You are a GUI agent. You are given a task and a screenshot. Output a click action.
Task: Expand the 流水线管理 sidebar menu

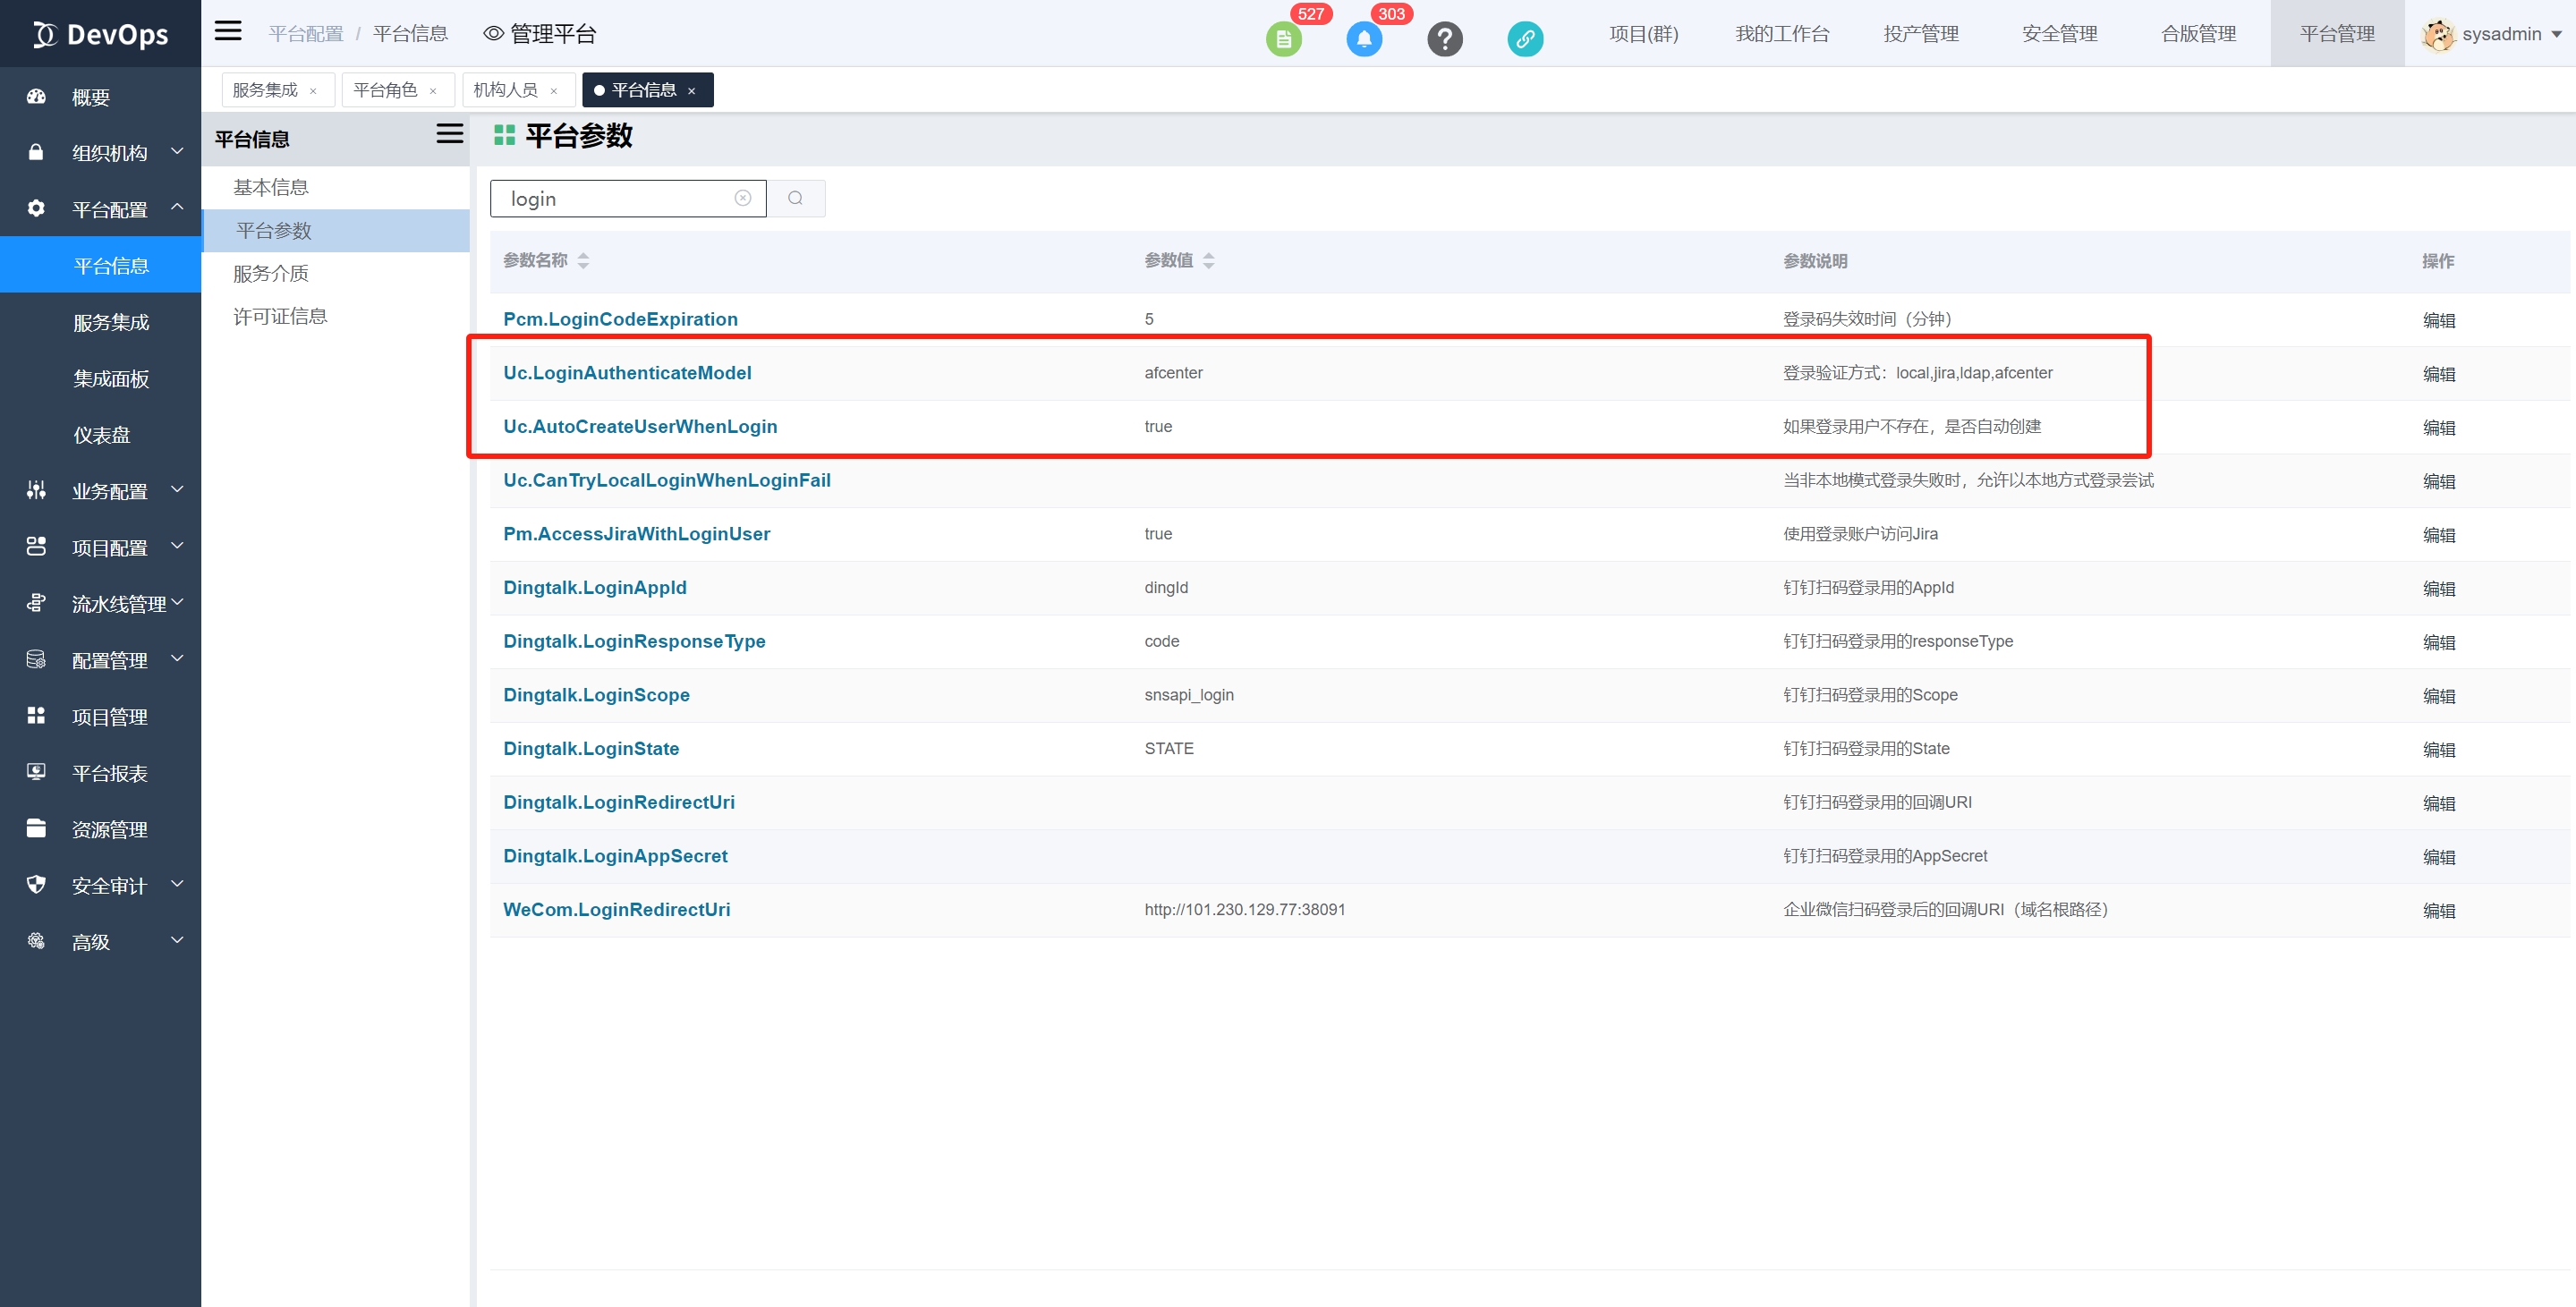[x=118, y=604]
